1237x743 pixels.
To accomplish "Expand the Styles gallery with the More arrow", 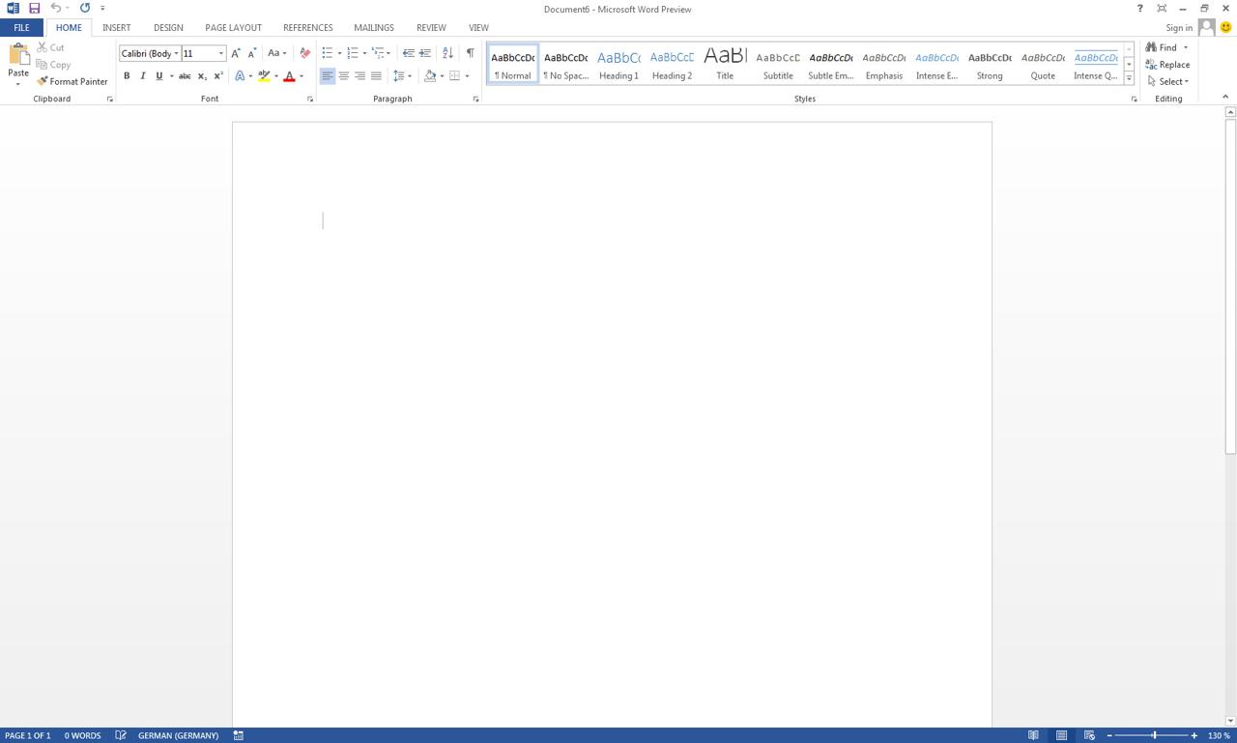I will [1129, 79].
